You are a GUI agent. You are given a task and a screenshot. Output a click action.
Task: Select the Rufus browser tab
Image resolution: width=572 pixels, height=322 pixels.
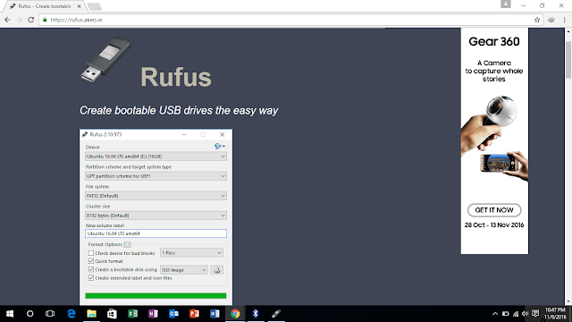(45, 6)
